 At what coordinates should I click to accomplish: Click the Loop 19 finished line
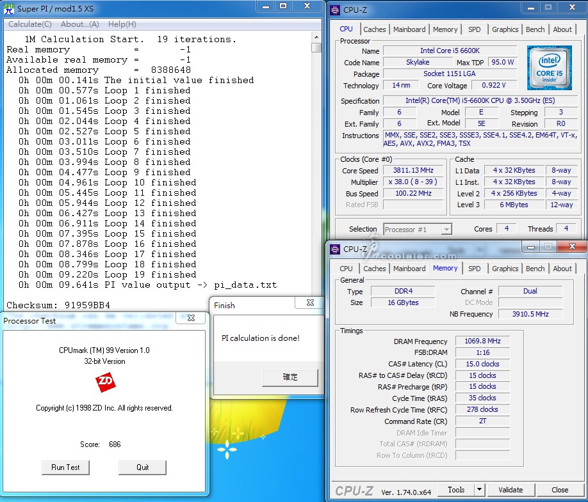(107, 274)
